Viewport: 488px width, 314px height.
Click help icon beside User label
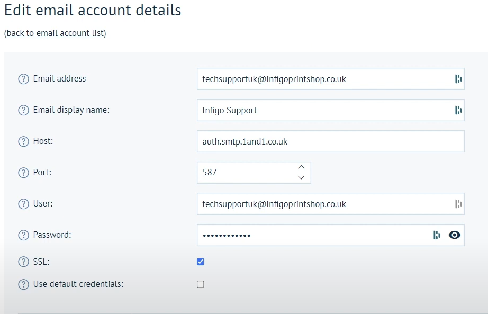tap(23, 204)
